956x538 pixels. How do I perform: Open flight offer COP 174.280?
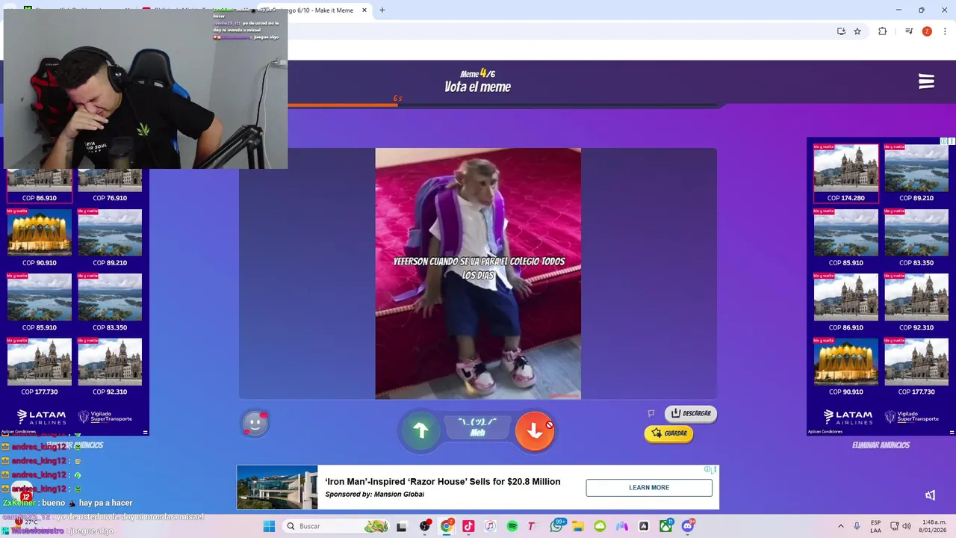pos(846,173)
